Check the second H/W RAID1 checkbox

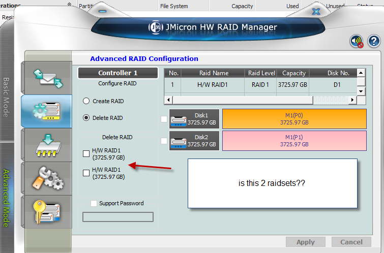point(86,173)
